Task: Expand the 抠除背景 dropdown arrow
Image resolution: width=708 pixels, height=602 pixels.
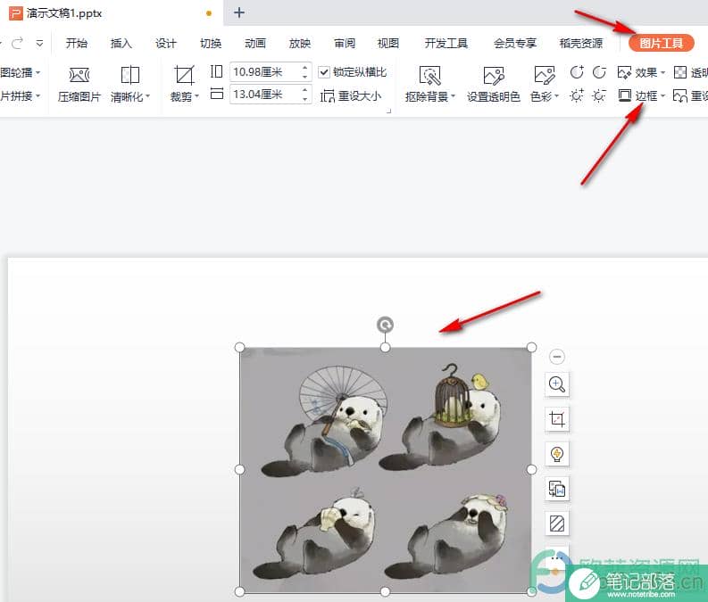Action: [x=454, y=96]
